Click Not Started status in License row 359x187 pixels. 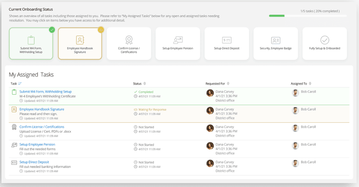coord(146,127)
